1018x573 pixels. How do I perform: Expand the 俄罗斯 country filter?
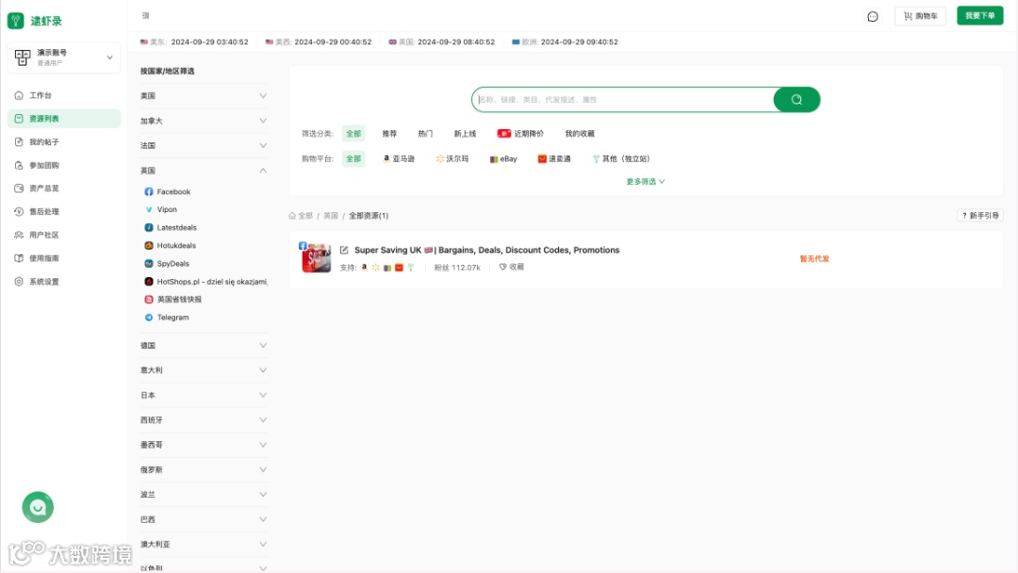(x=204, y=470)
